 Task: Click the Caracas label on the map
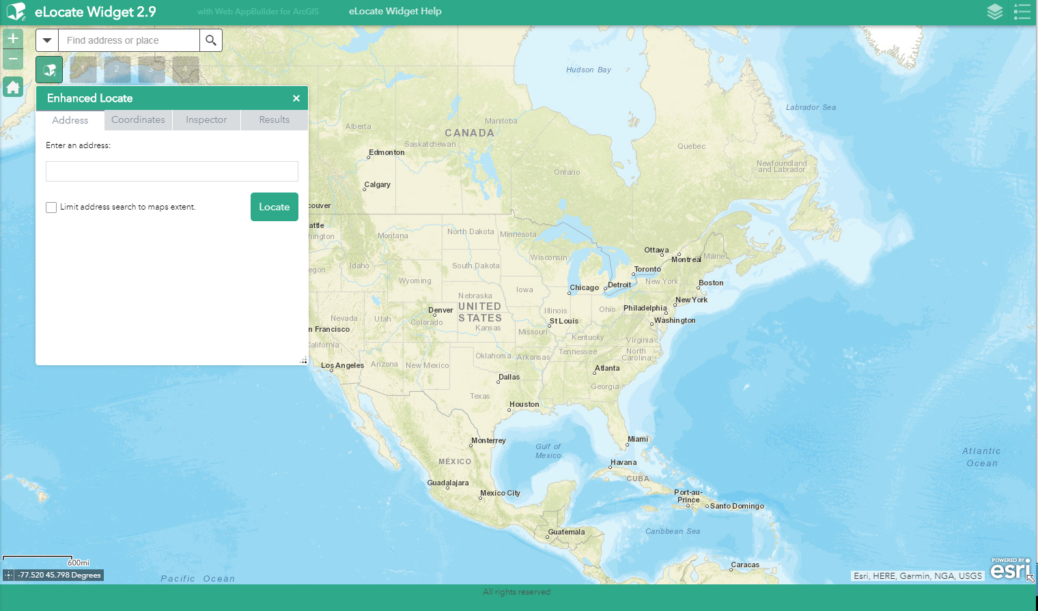tap(745, 565)
